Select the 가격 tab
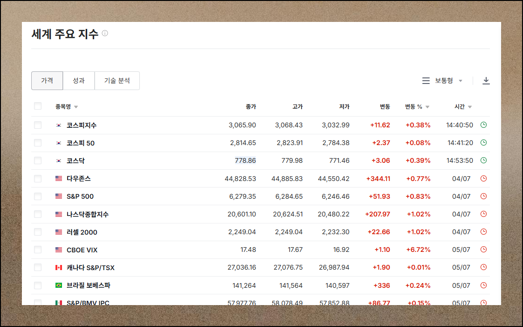The width and height of the screenshot is (523, 327). [x=47, y=80]
